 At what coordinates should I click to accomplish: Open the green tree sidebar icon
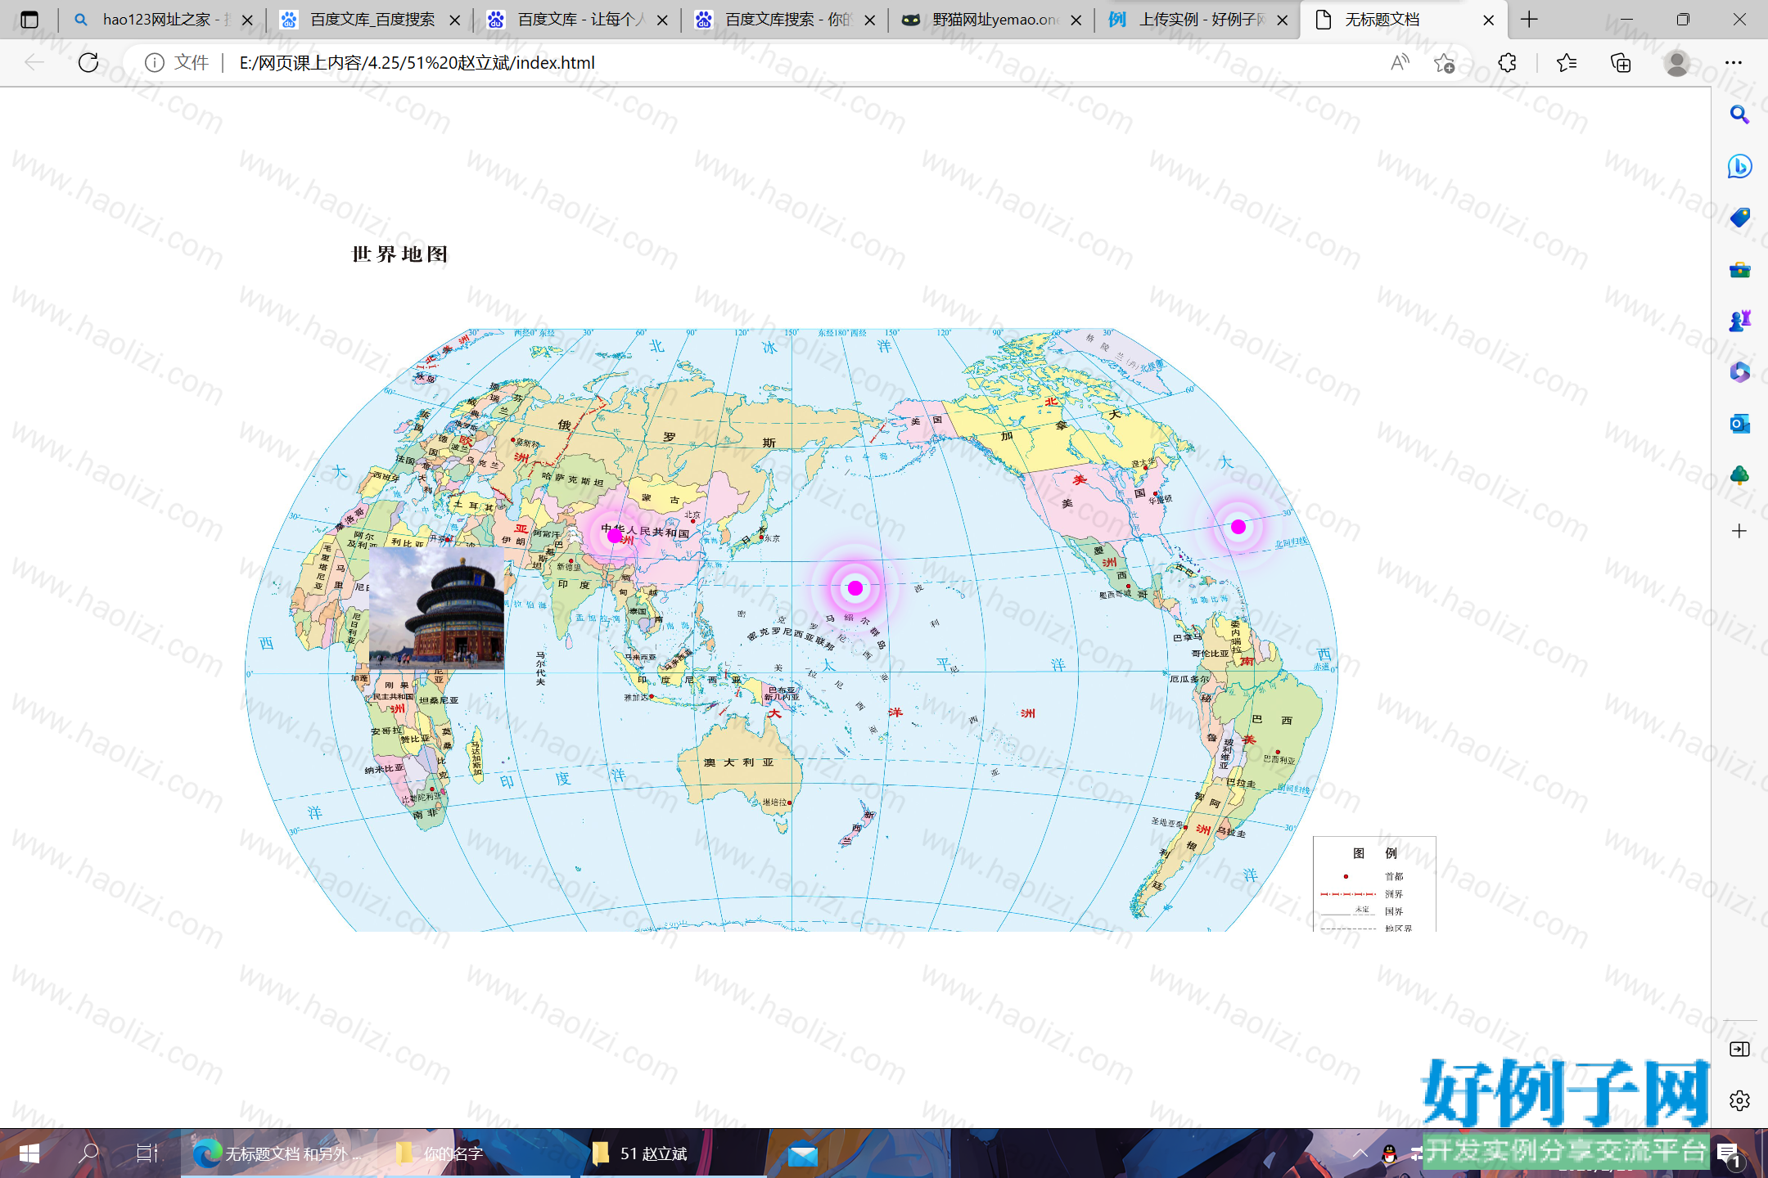pyautogui.click(x=1739, y=475)
